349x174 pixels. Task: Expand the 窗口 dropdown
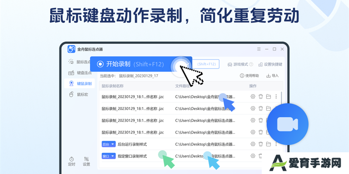pyautogui.click(x=109, y=156)
